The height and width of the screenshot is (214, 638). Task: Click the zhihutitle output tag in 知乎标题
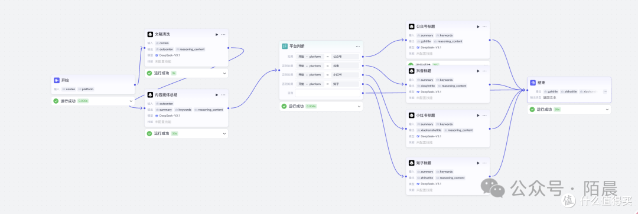425,178
